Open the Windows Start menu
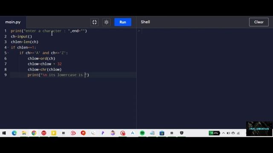Image resolution: width=273 pixels, height=153 pixels. tap(4, 133)
